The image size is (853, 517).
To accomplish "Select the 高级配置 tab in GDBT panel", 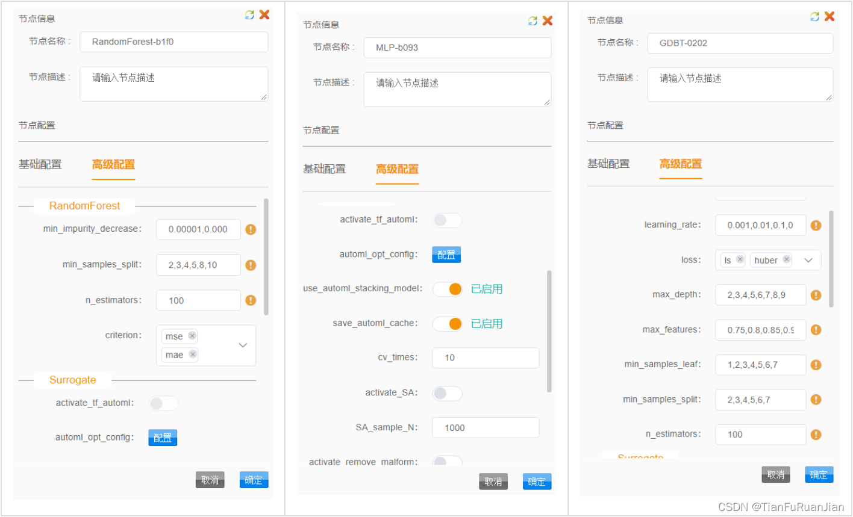I will 680,163.
